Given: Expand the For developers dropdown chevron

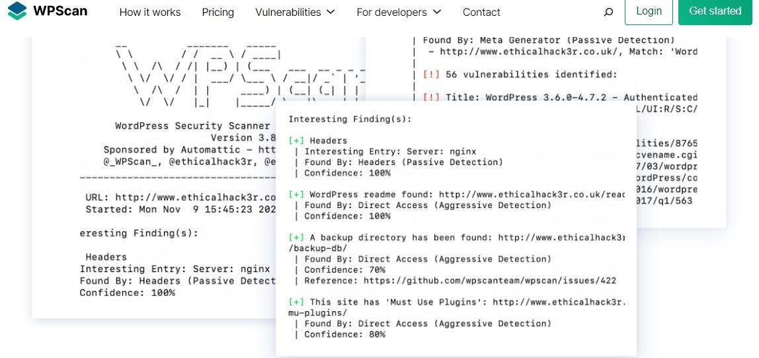Looking at the screenshot, I should (437, 12).
